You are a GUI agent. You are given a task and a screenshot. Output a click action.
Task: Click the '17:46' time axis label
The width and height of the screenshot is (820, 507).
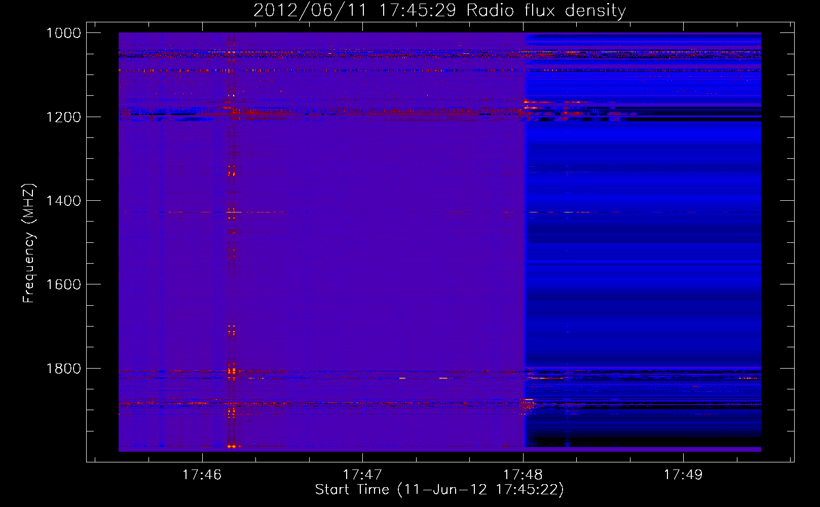point(202,475)
